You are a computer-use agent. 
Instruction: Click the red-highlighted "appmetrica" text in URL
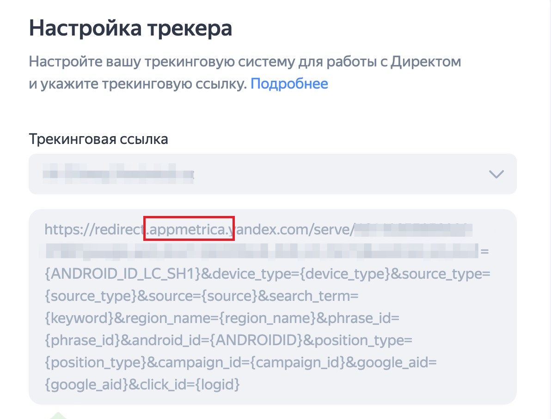click(189, 229)
